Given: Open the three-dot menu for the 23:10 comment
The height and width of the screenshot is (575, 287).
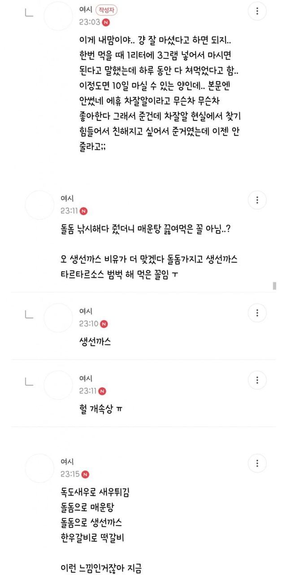Looking at the screenshot, I should tap(257, 313).
